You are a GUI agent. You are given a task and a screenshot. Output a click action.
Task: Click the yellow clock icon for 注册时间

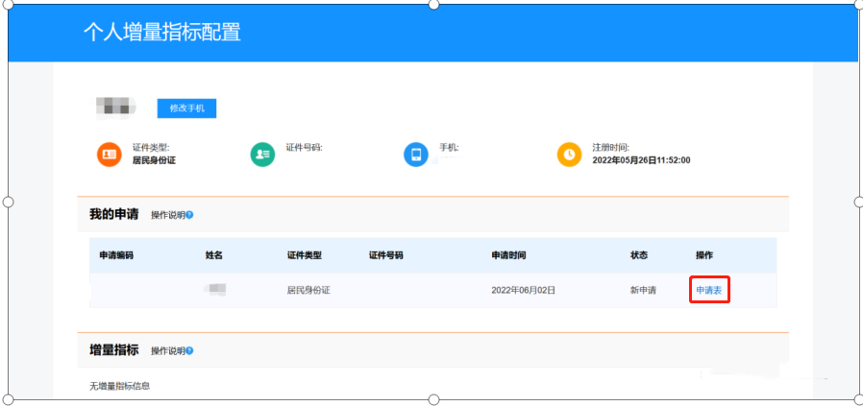[x=569, y=155]
